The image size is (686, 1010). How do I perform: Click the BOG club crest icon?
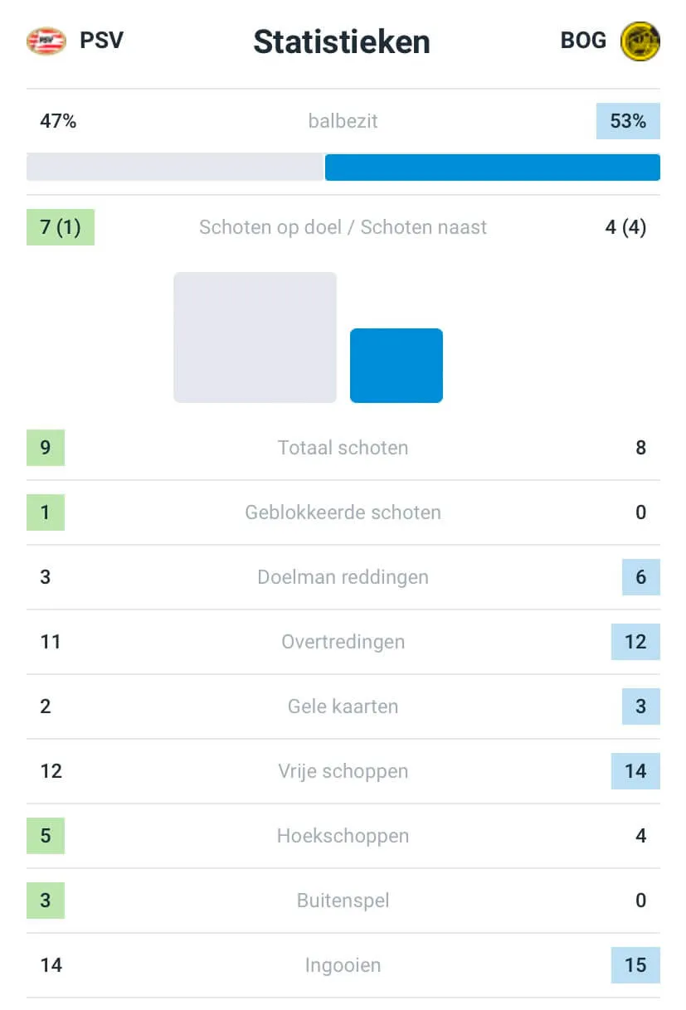point(640,41)
